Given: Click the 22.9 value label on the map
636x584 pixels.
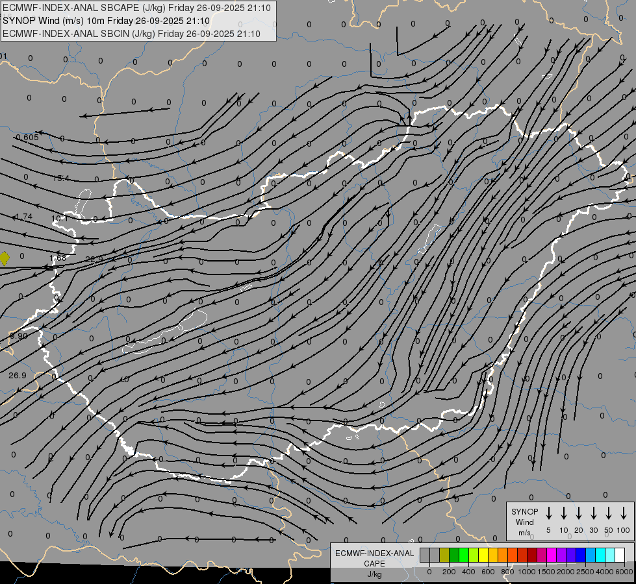Looking at the screenshot, I should pyautogui.click(x=94, y=259).
